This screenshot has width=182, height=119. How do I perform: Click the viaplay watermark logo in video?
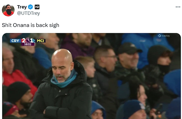(x=164, y=36)
